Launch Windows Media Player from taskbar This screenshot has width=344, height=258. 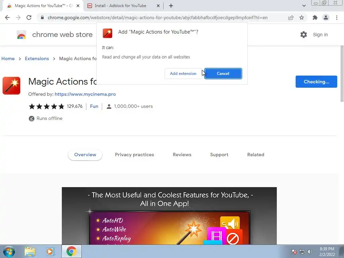50,252
